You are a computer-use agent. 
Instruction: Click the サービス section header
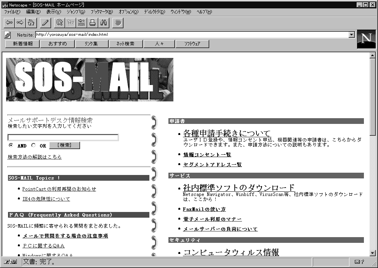266,176
